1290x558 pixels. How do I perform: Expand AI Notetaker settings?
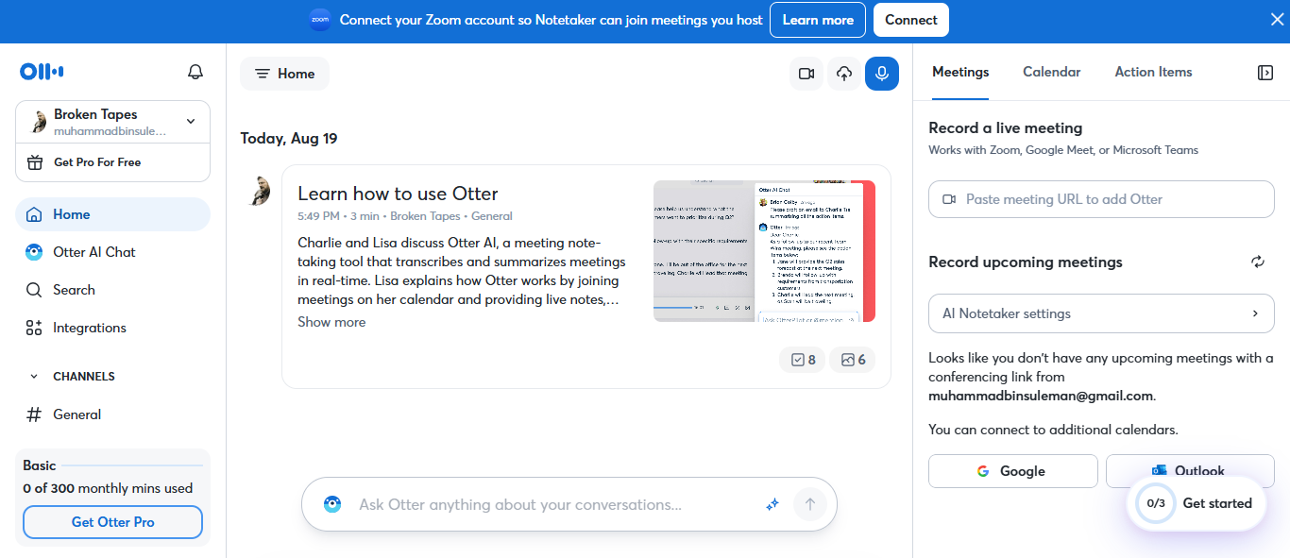point(1101,313)
